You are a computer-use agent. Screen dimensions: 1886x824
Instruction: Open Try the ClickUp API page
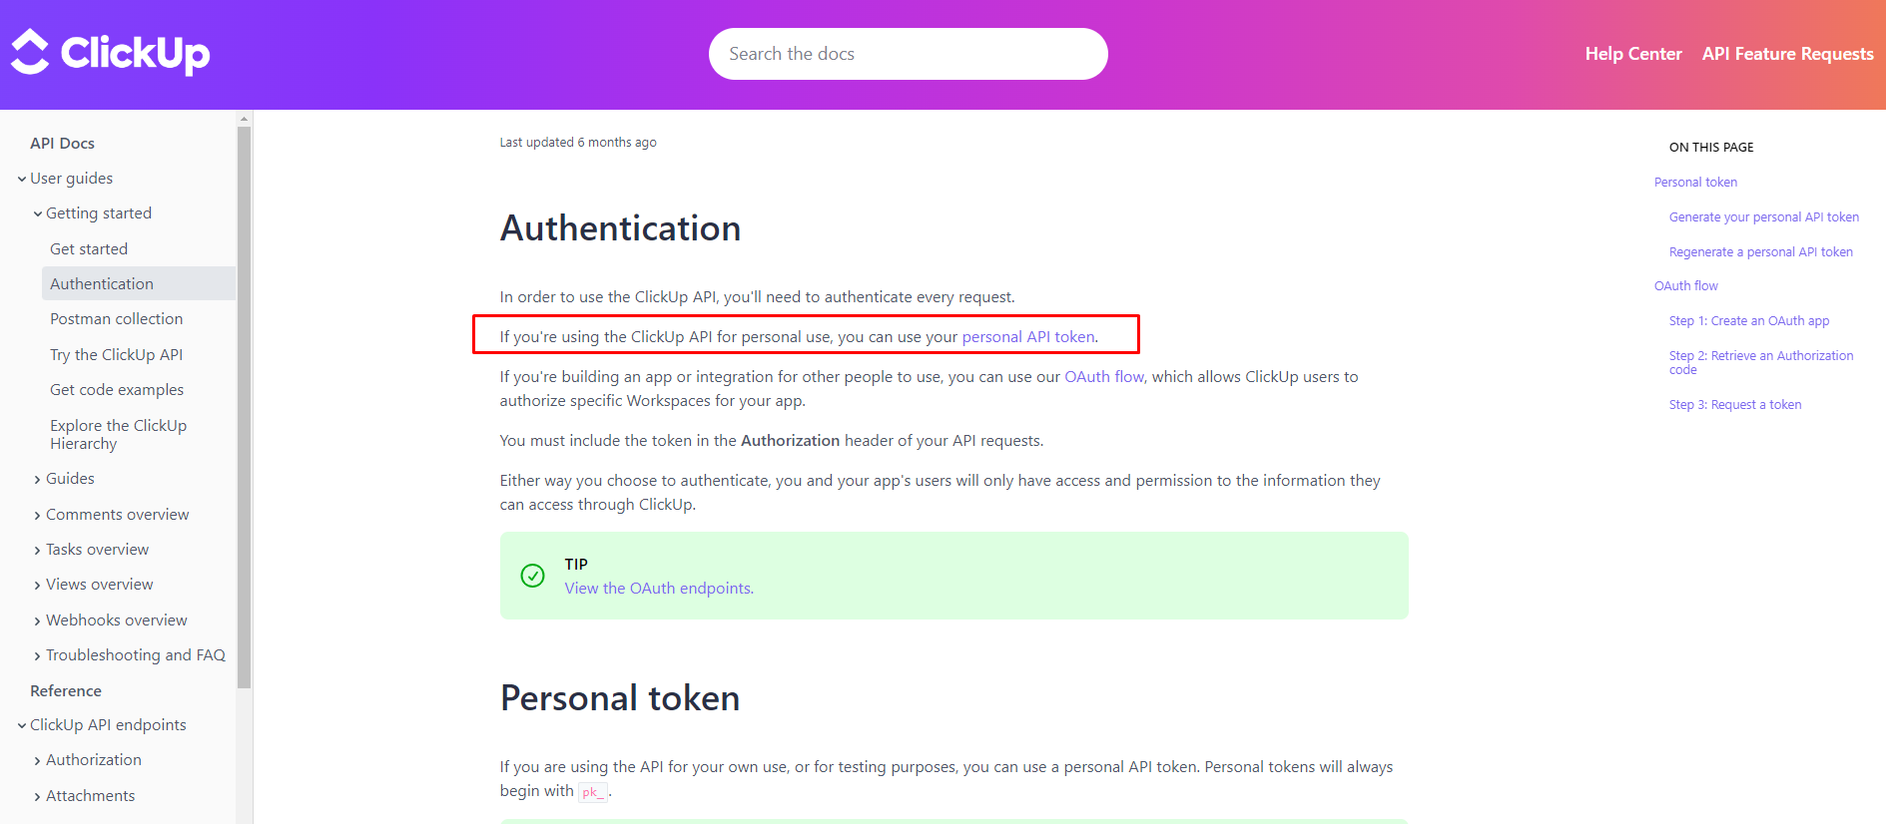pos(116,355)
